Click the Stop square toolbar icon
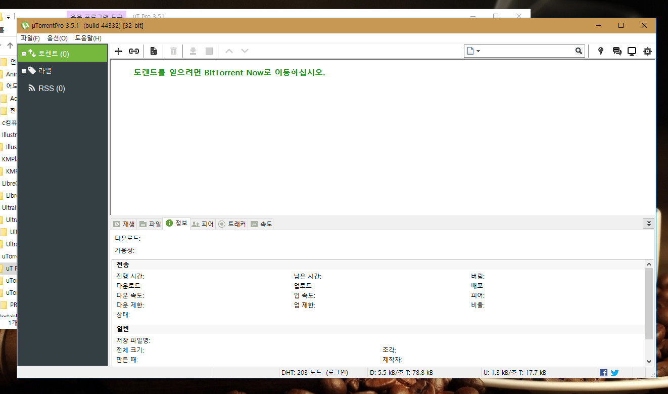 209,51
